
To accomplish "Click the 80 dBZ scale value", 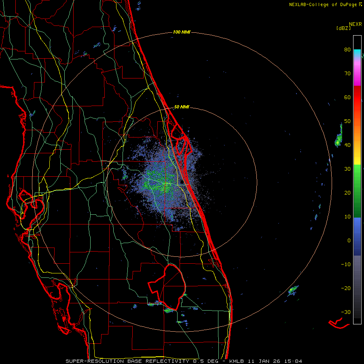I will (347, 49).
